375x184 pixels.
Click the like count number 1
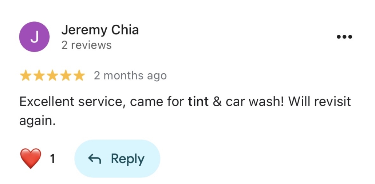[52, 159]
